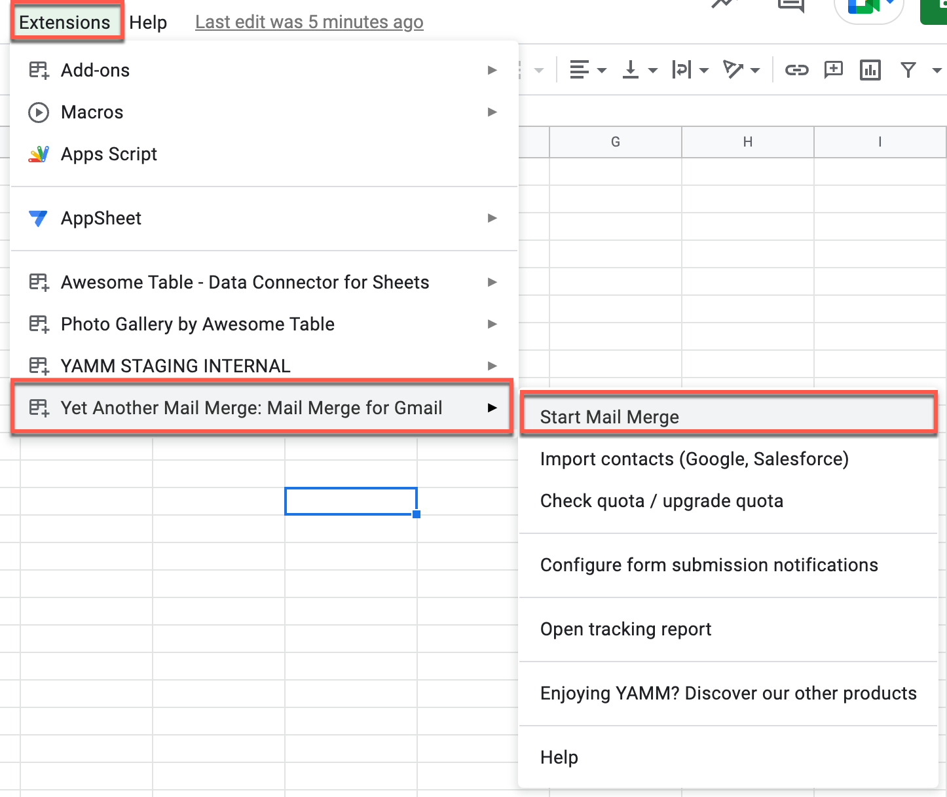Viewport: 947px width, 797px height.
Task: Select column G header
Action: point(615,142)
